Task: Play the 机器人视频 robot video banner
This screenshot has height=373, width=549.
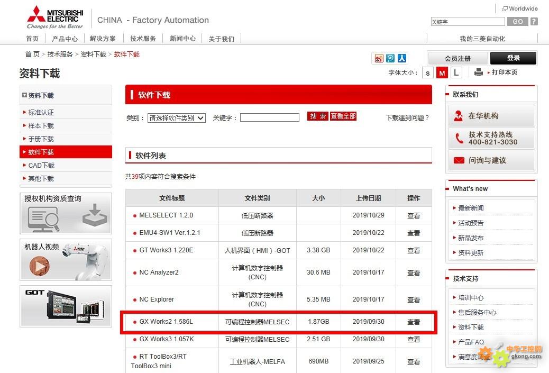Action: pos(66,260)
